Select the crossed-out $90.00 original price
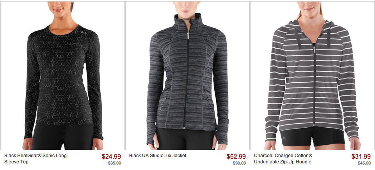This screenshot has height=170, width=375. 239,163
